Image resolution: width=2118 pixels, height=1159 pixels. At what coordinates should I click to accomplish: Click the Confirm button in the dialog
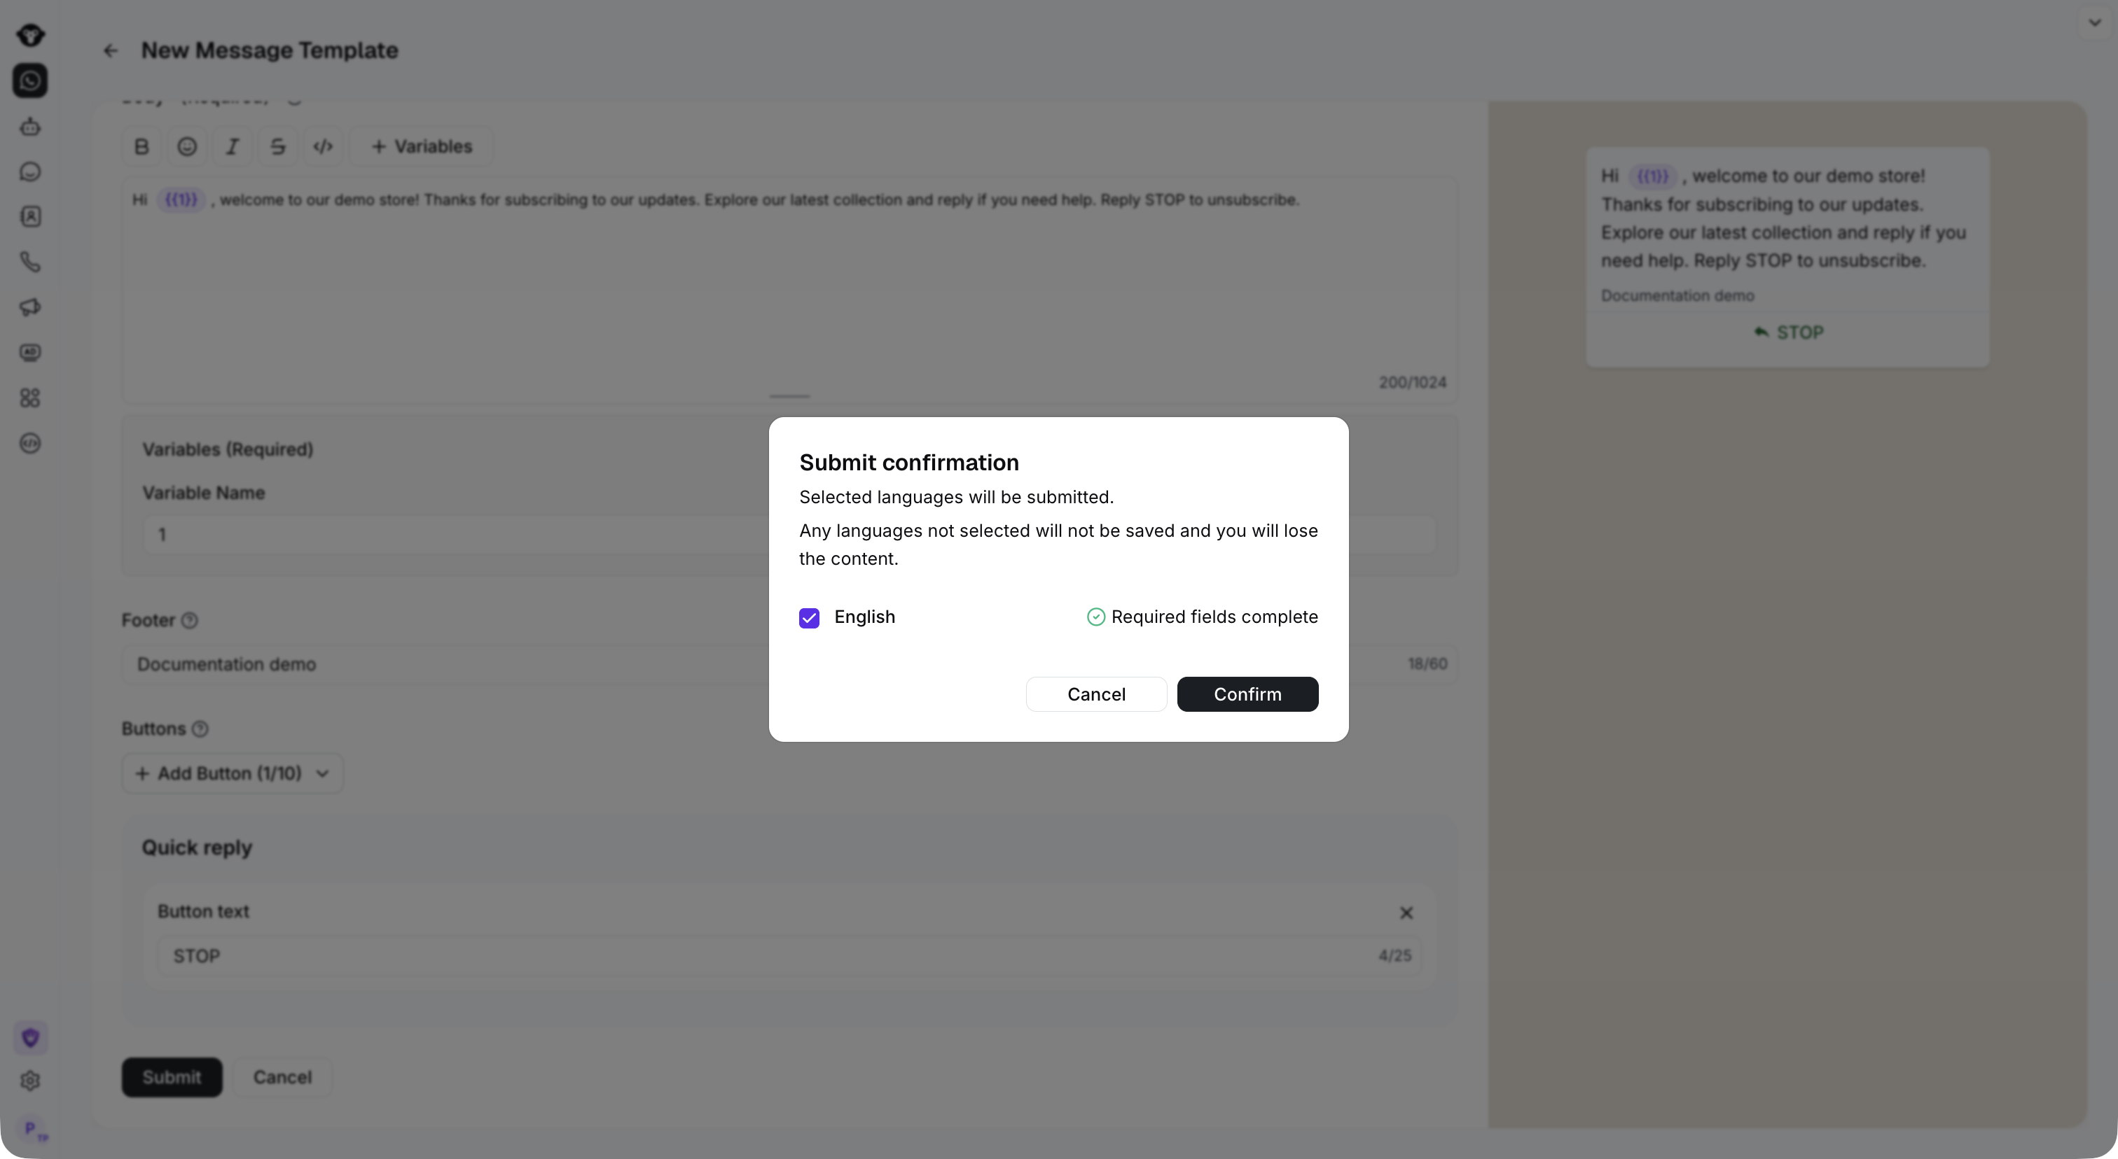click(1247, 694)
